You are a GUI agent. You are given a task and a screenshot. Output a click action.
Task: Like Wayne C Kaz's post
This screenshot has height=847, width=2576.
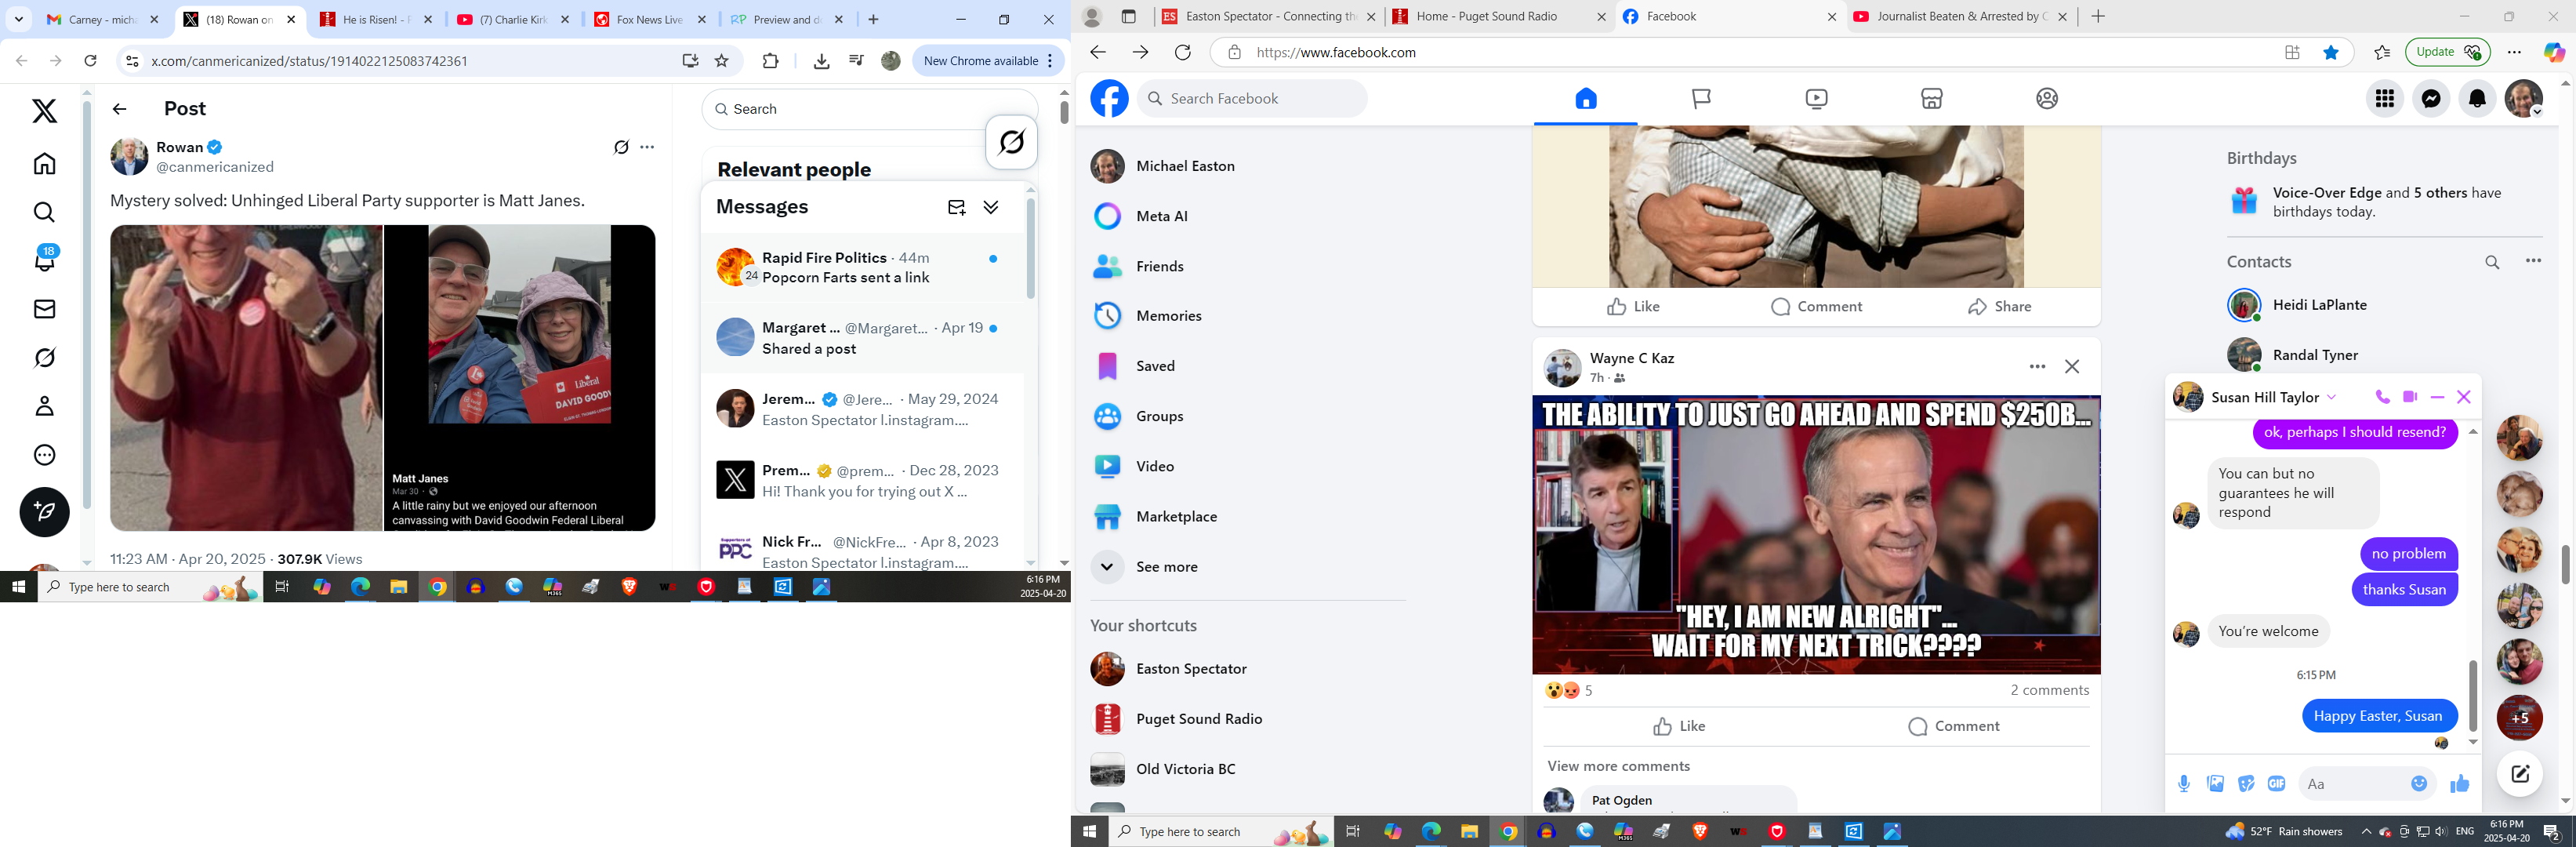(1679, 726)
